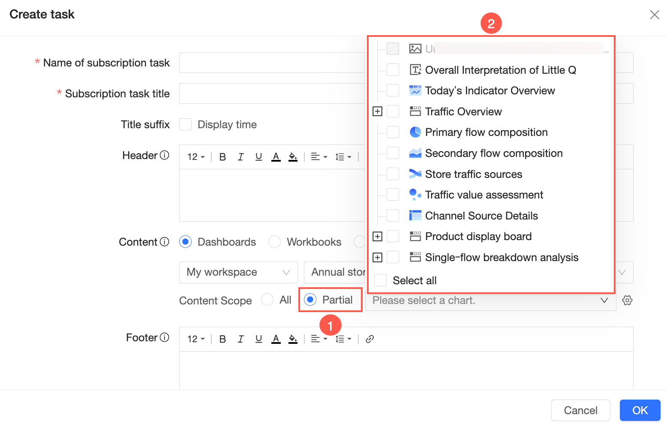Expand the Traffic Overview tree node
Viewport: 667px width, 427px height.
(x=377, y=111)
